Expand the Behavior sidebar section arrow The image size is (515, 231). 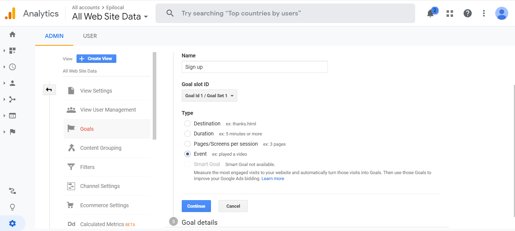tap(4, 116)
